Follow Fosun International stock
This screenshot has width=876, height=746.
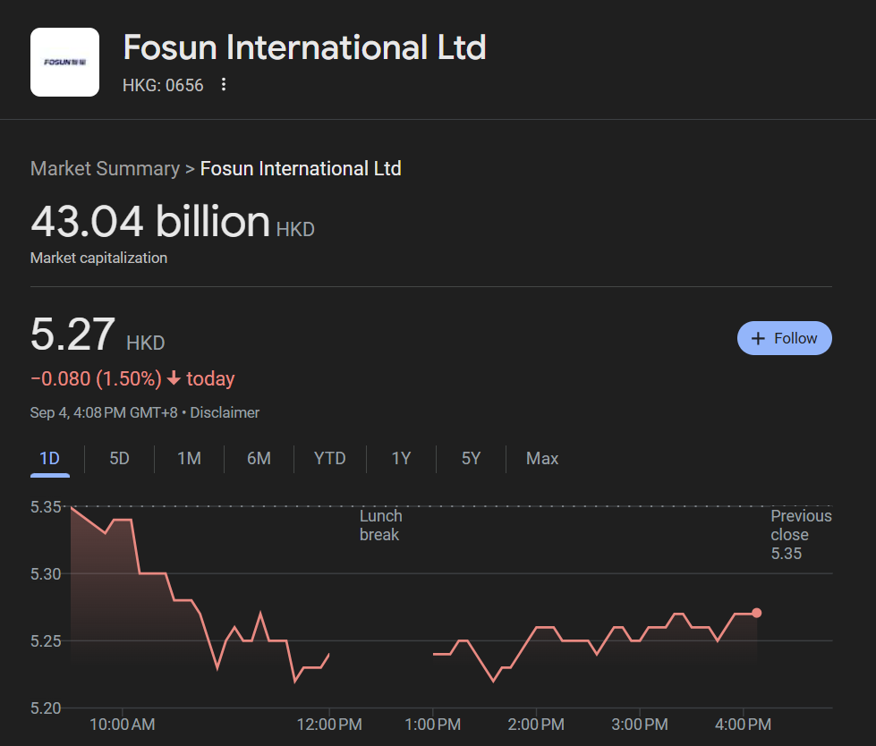point(785,338)
